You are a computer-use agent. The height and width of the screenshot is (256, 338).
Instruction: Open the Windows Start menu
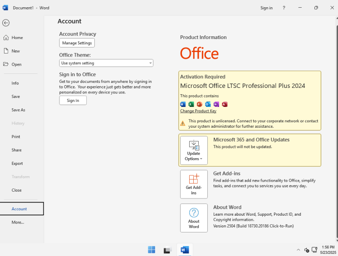tap(152, 250)
